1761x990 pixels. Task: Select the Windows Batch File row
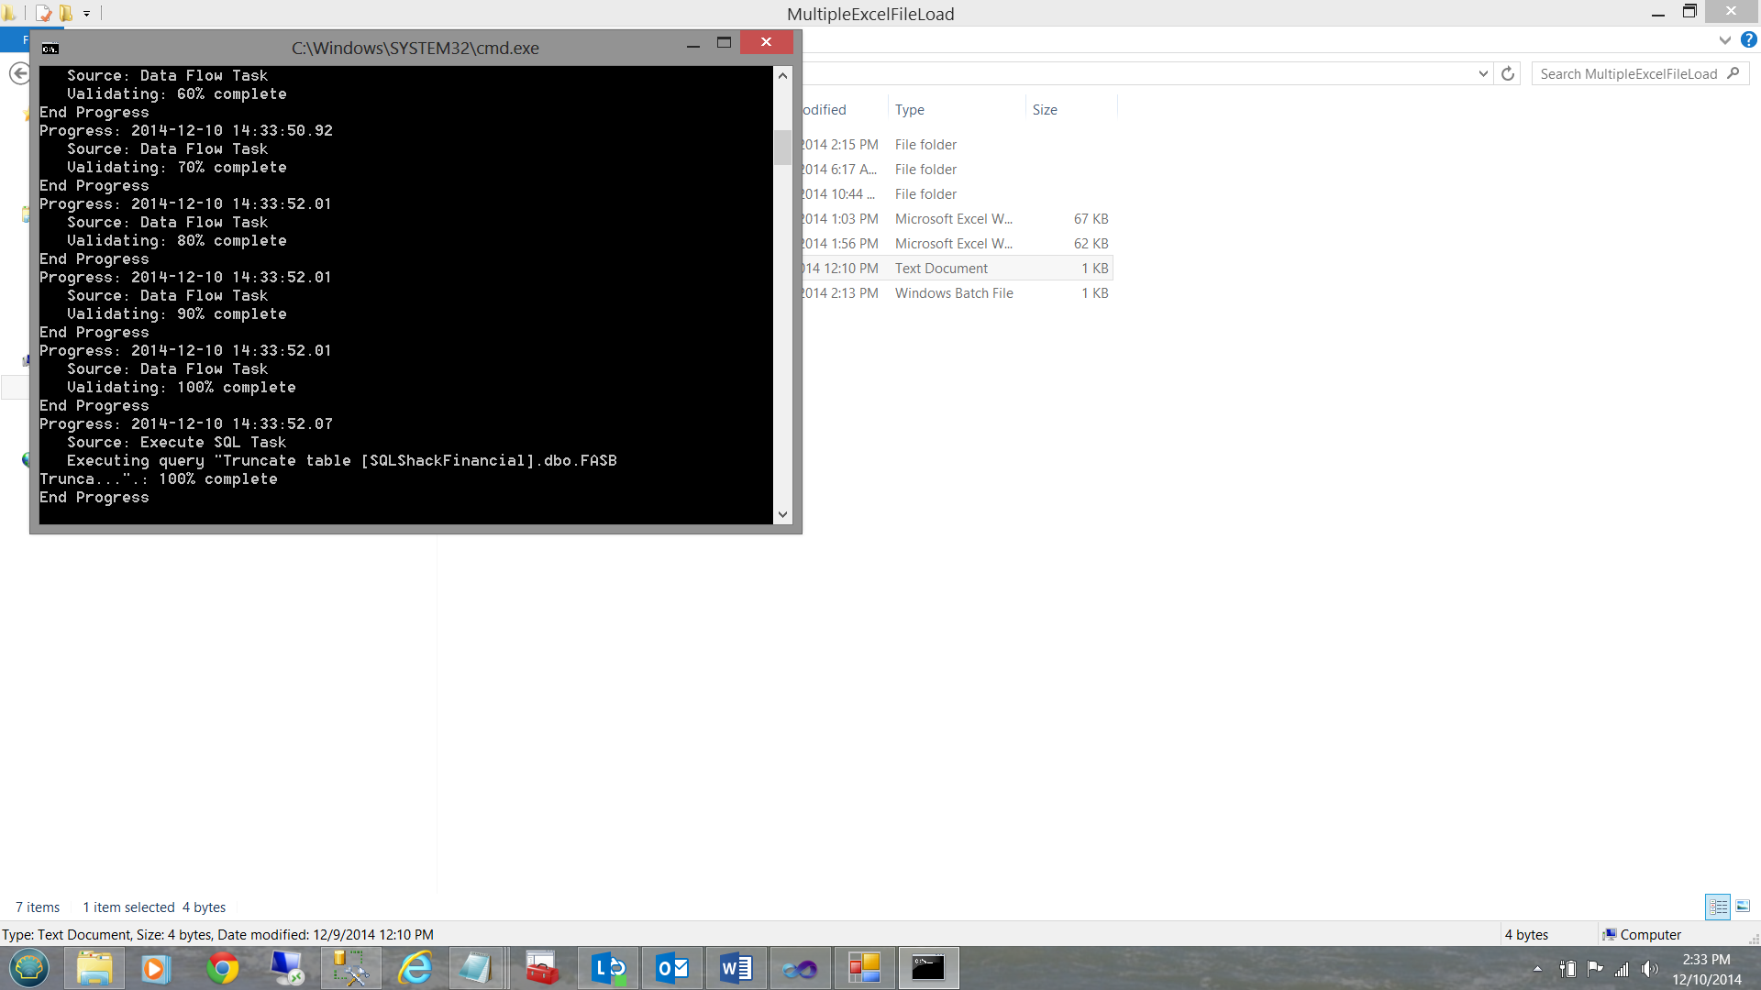[x=954, y=293]
